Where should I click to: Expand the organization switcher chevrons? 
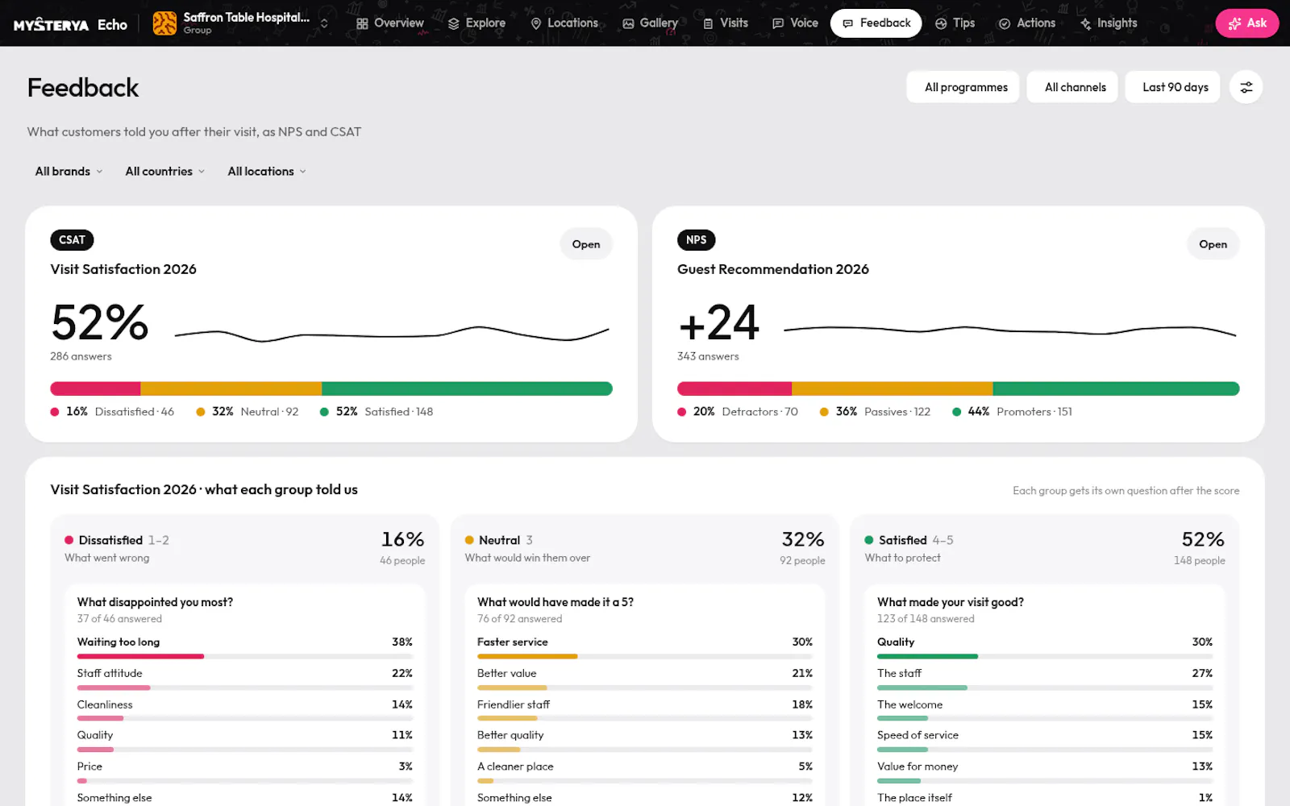(324, 23)
